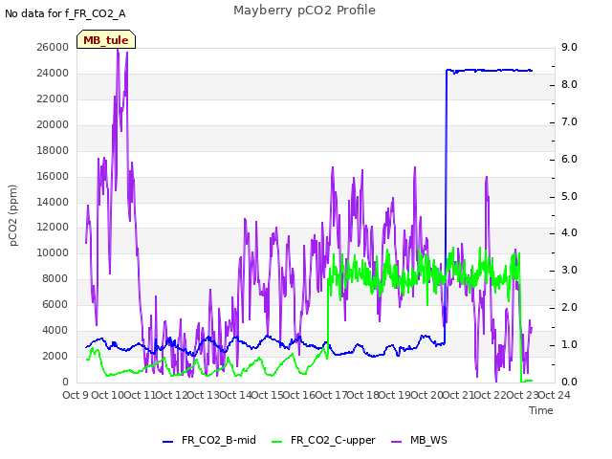Viewport: 612px width, 459px height.
Task: Toggle FR_CO2_B-mid legend entry
Action: click(x=209, y=440)
